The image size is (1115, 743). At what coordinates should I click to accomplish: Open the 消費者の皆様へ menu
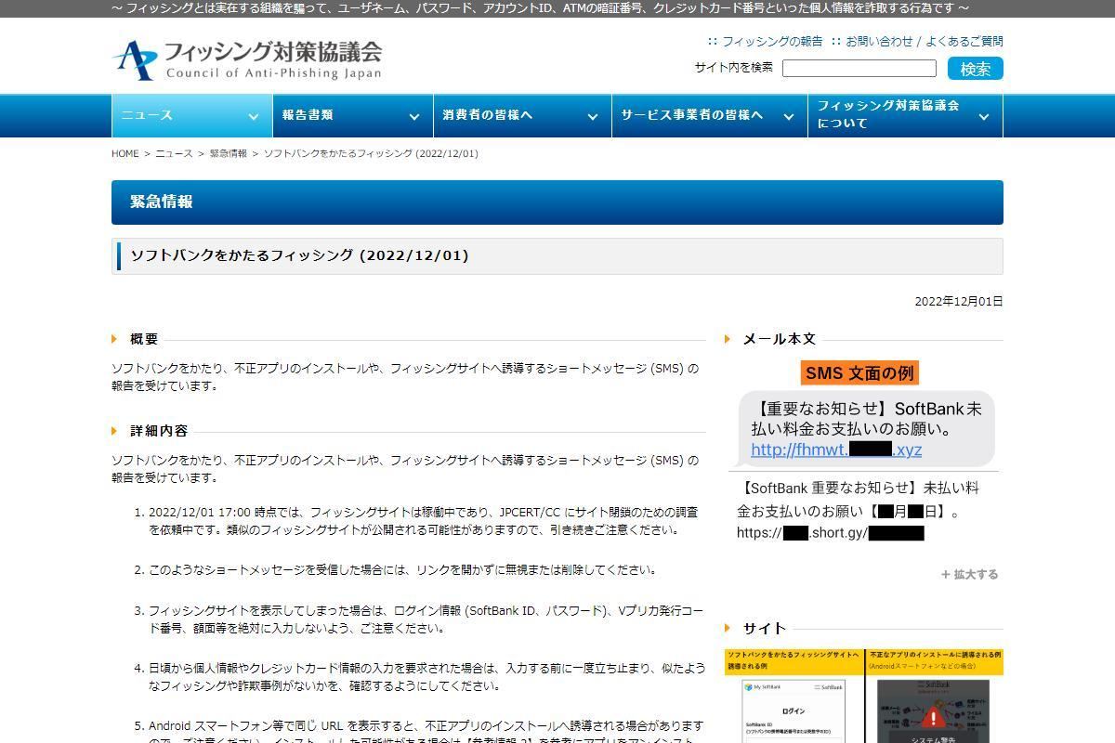click(522, 115)
